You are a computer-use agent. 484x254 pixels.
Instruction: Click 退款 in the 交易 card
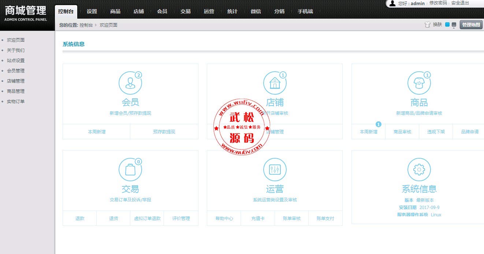[x=80, y=219]
